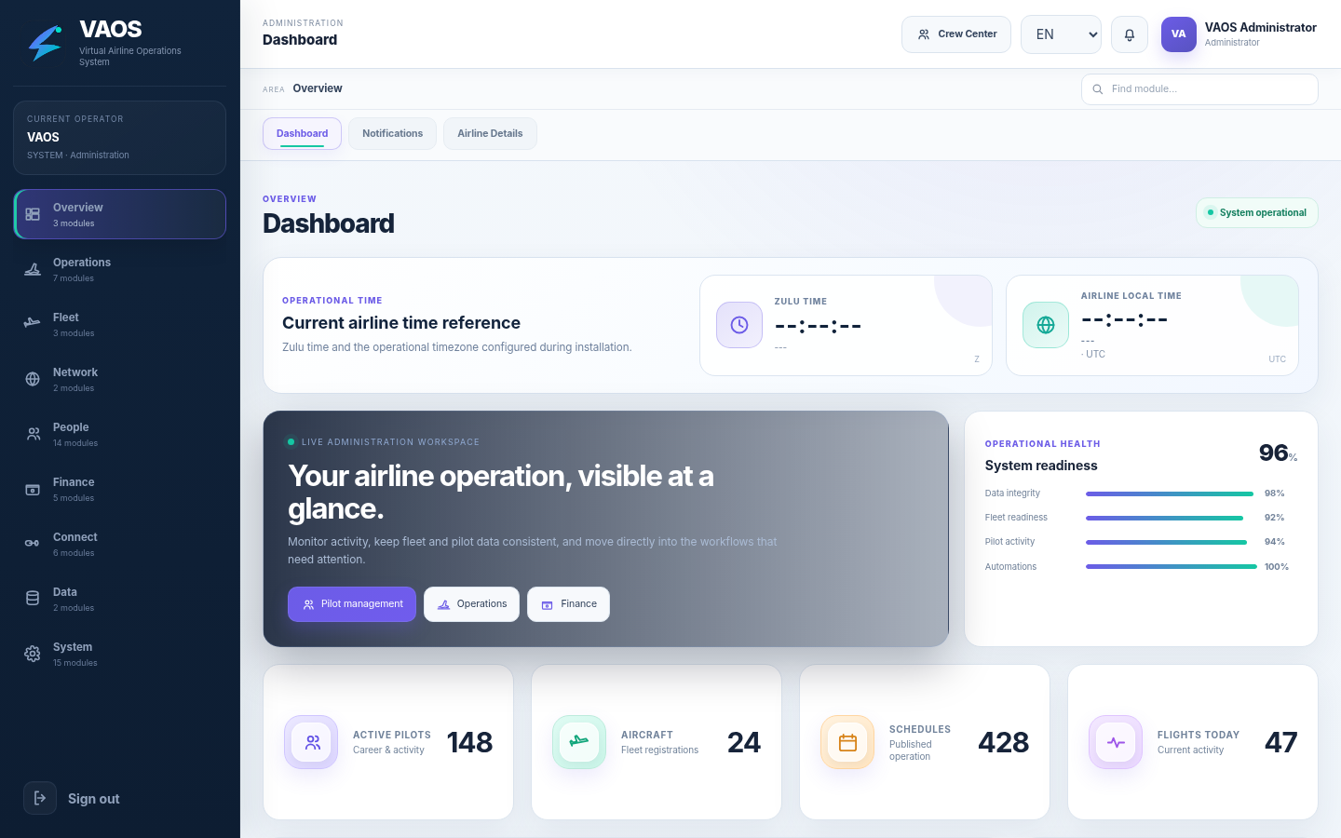Switch to the Notifications tab
This screenshot has width=1341, height=838.
click(x=392, y=133)
